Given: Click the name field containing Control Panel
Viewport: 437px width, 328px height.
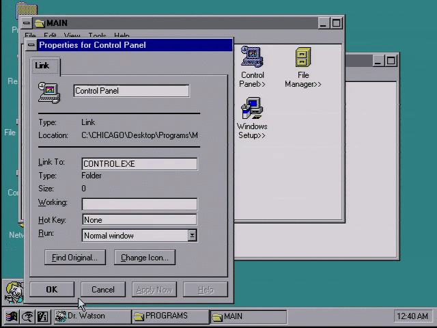Looking at the screenshot, I should click(x=131, y=91).
